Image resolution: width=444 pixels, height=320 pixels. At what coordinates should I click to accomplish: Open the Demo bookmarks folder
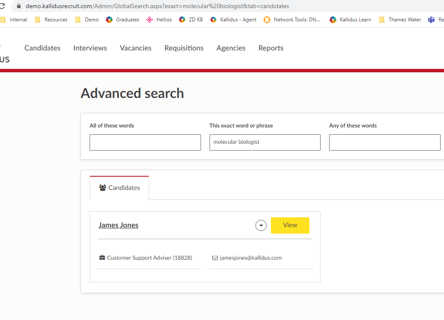(87, 20)
